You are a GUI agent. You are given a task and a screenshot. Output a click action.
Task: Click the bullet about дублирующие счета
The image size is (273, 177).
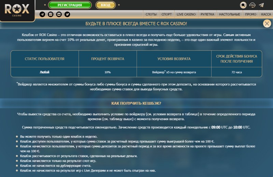pyautogui.click(x=56, y=166)
